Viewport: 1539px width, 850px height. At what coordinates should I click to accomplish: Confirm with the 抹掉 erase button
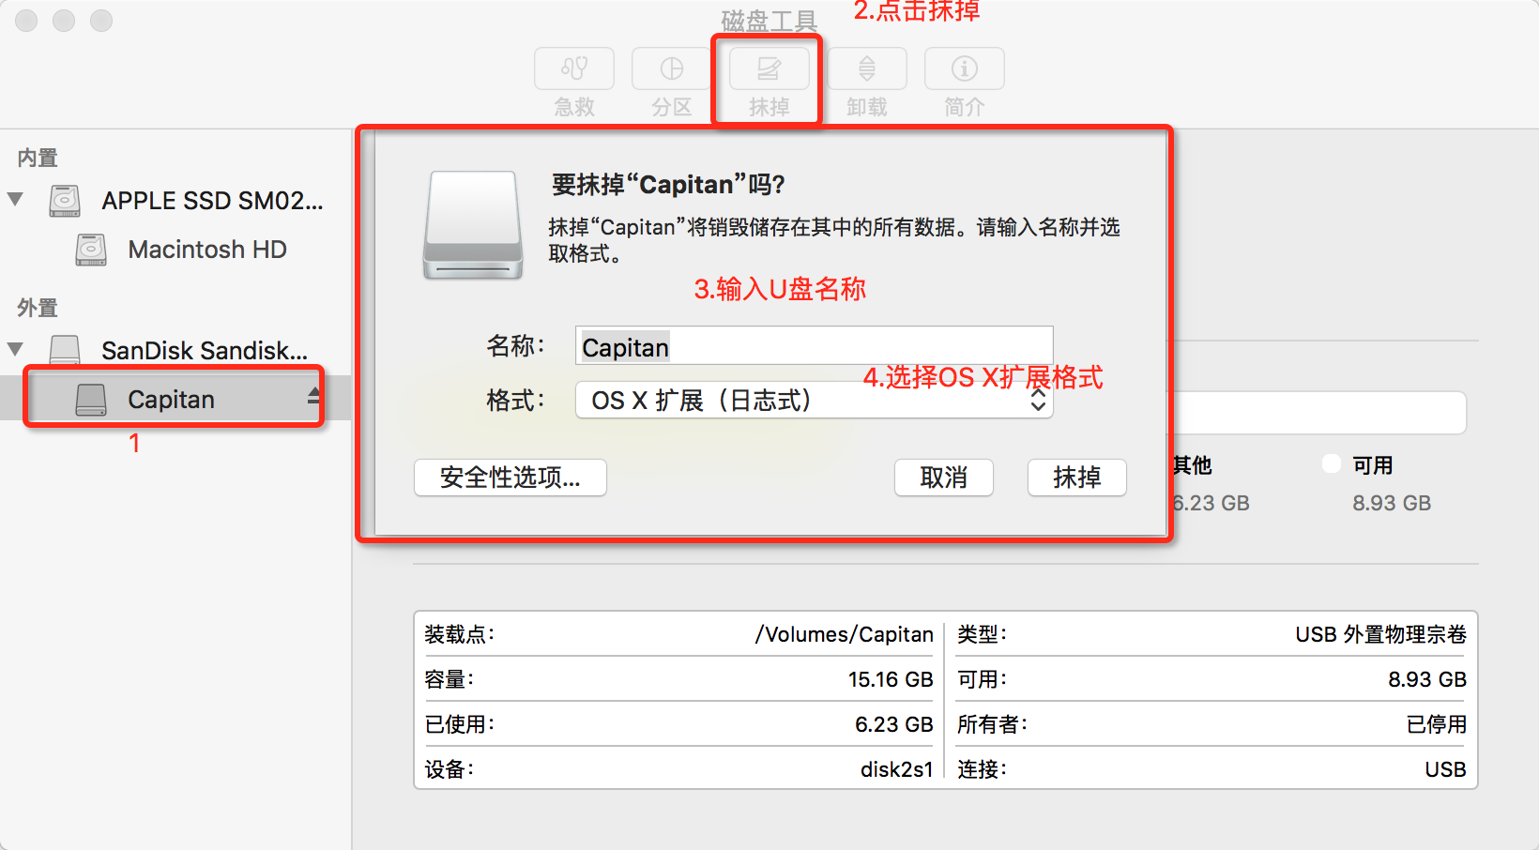(x=1077, y=478)
